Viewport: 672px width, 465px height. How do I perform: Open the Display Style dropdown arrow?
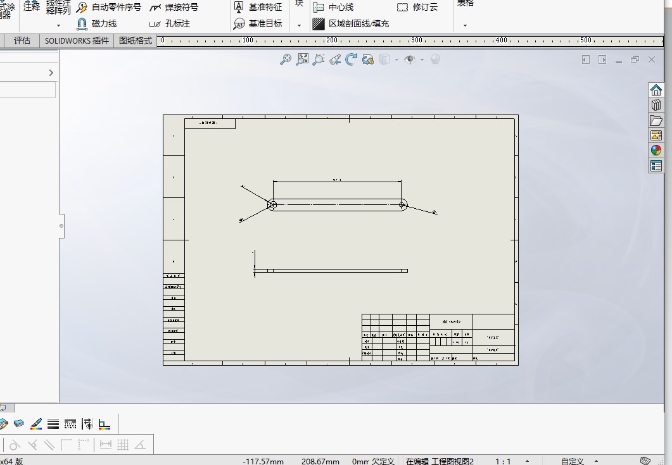(x=396, y=59)
